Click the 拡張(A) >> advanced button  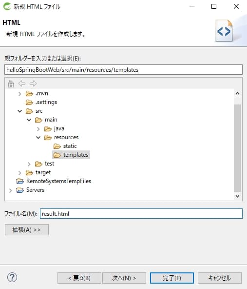coord(27,229)
